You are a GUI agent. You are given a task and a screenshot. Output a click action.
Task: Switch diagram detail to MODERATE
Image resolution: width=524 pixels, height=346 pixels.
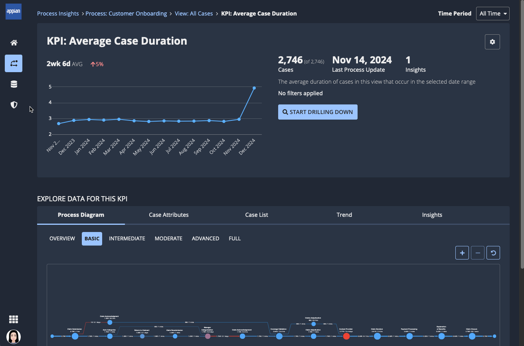168,238
